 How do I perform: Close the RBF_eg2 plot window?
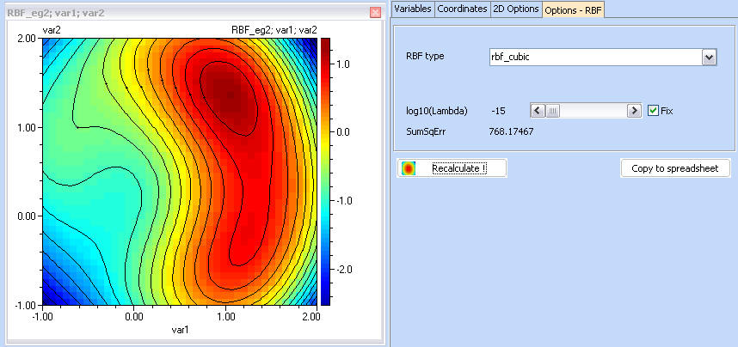click(374, 13)
